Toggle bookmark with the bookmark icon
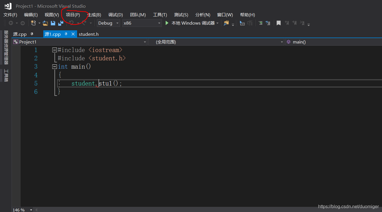The image size is (382, 212). 279,23
